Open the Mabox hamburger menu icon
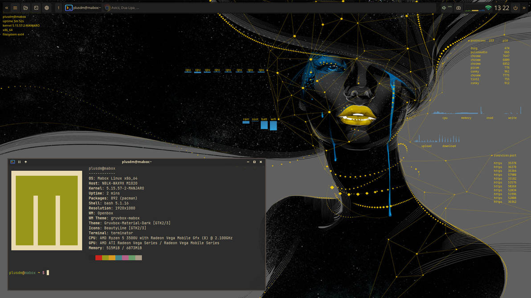 point(15,8)
